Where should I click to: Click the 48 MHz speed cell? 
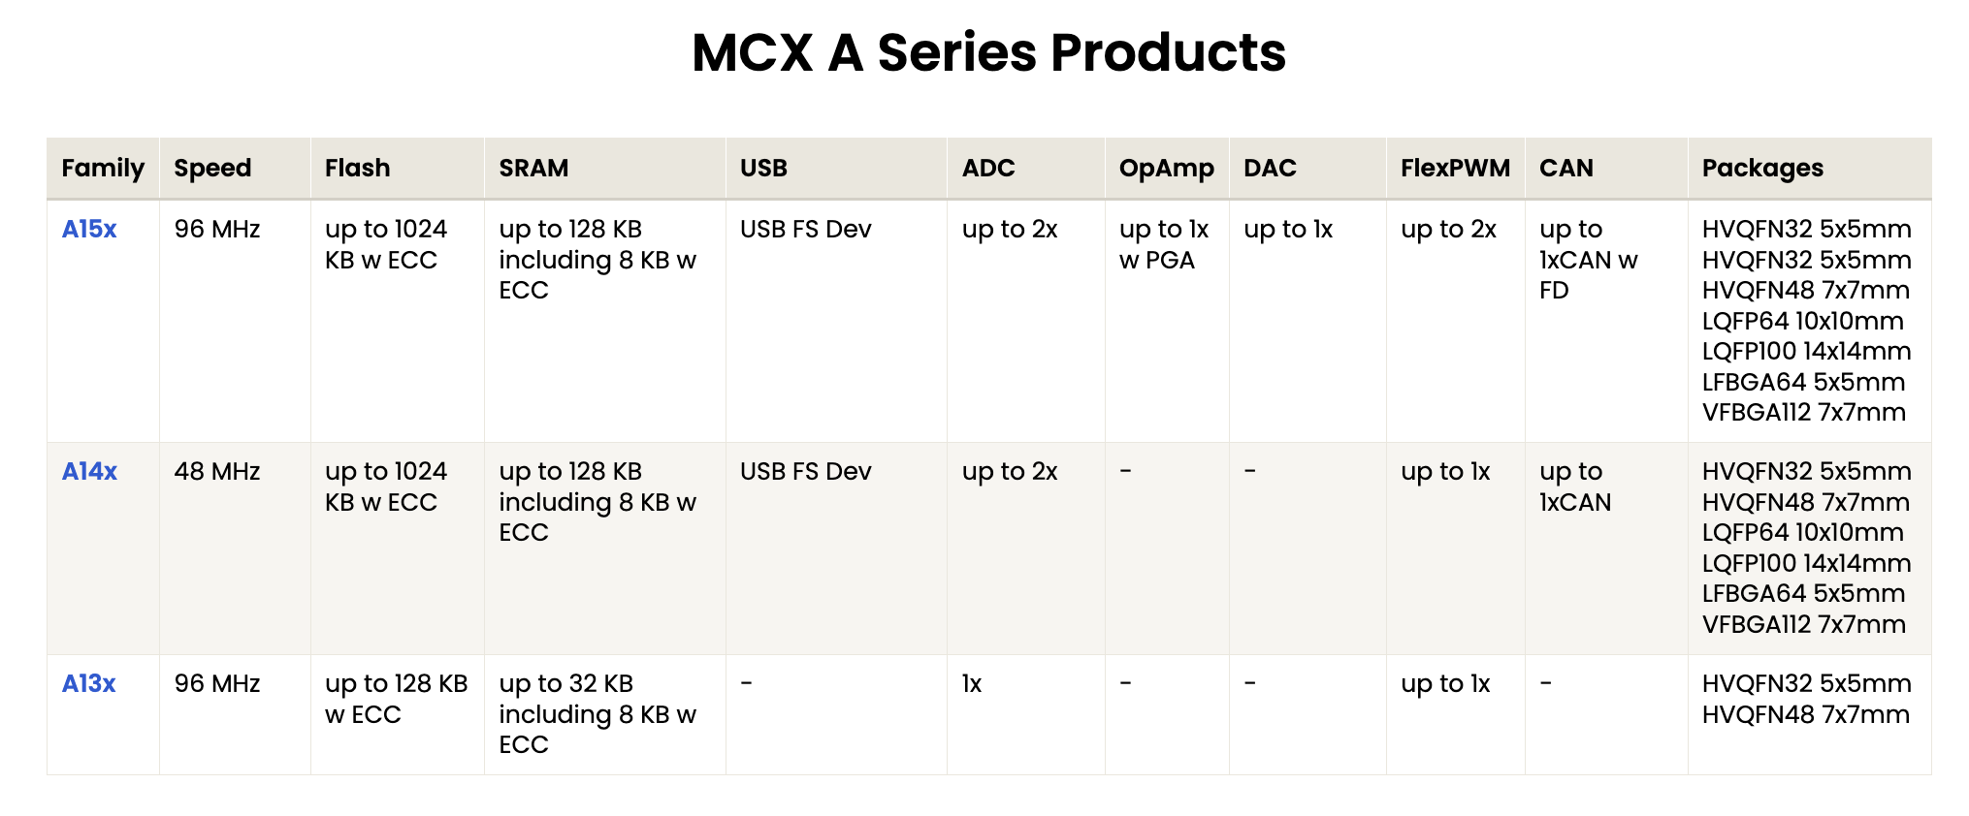pyautogui.click(x=235, y=549)
